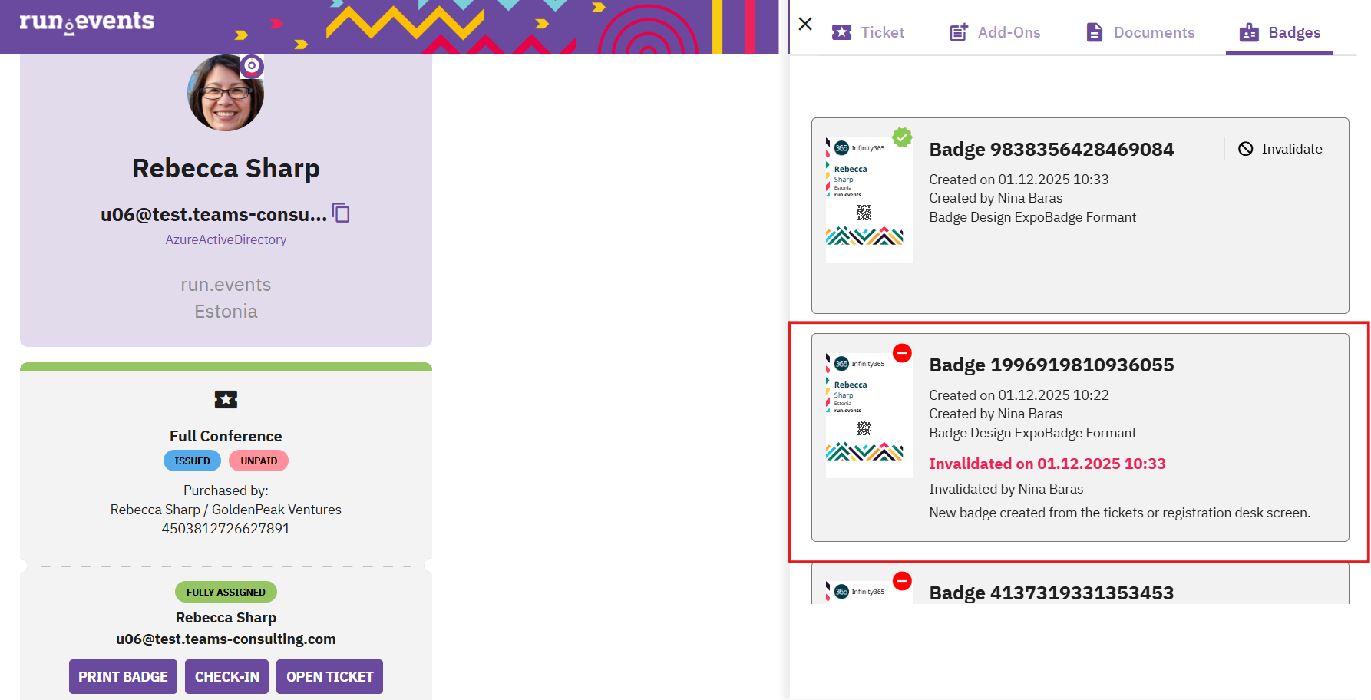Screen dimensions: 1371x700
Task: Close the side panel with X icon
Action: (x=805, y=25)
